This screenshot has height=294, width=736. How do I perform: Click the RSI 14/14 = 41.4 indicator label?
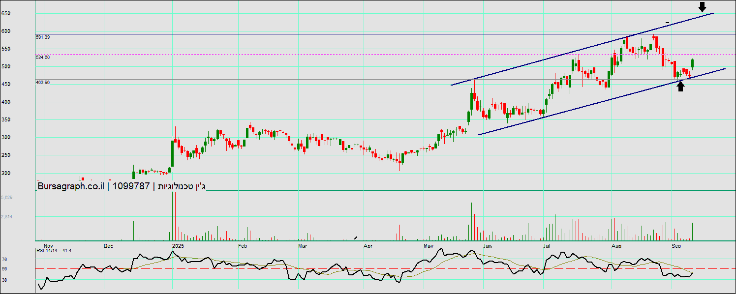coord(54,251)
